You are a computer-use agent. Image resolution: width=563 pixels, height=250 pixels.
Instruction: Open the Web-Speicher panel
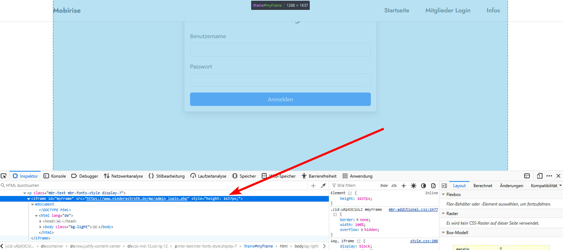tap(279, 176)
